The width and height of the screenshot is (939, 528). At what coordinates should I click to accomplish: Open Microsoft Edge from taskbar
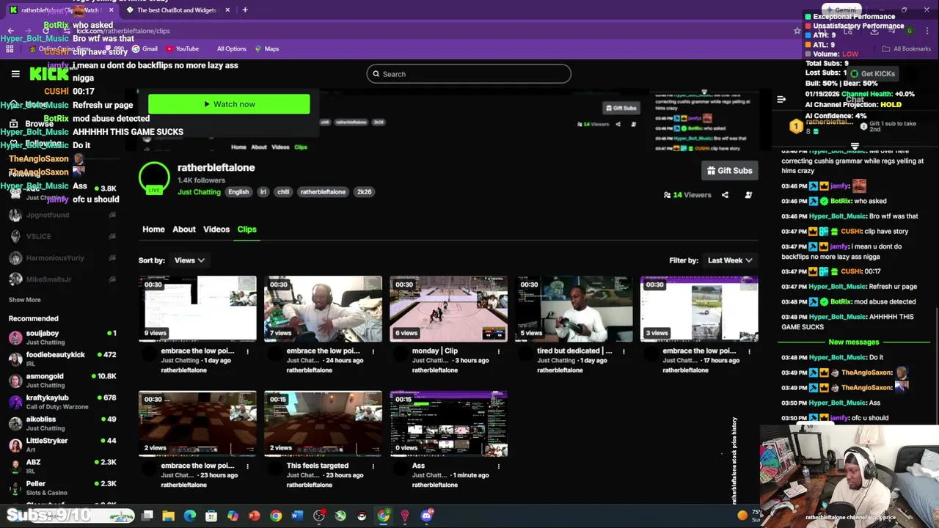pos(190,516)
